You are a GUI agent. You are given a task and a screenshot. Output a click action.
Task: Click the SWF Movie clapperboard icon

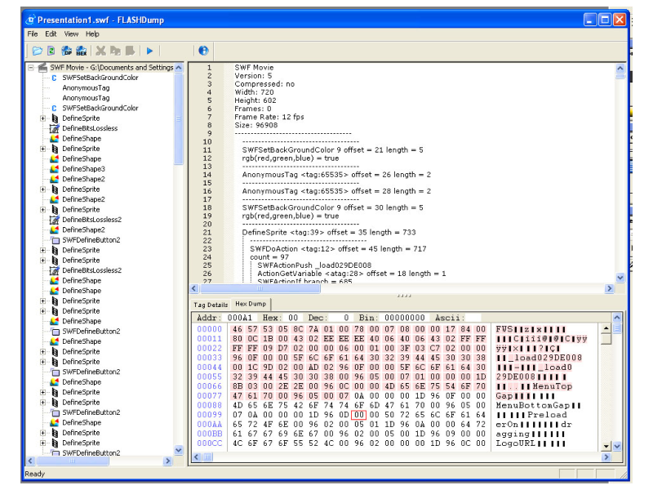coord(42,68)
